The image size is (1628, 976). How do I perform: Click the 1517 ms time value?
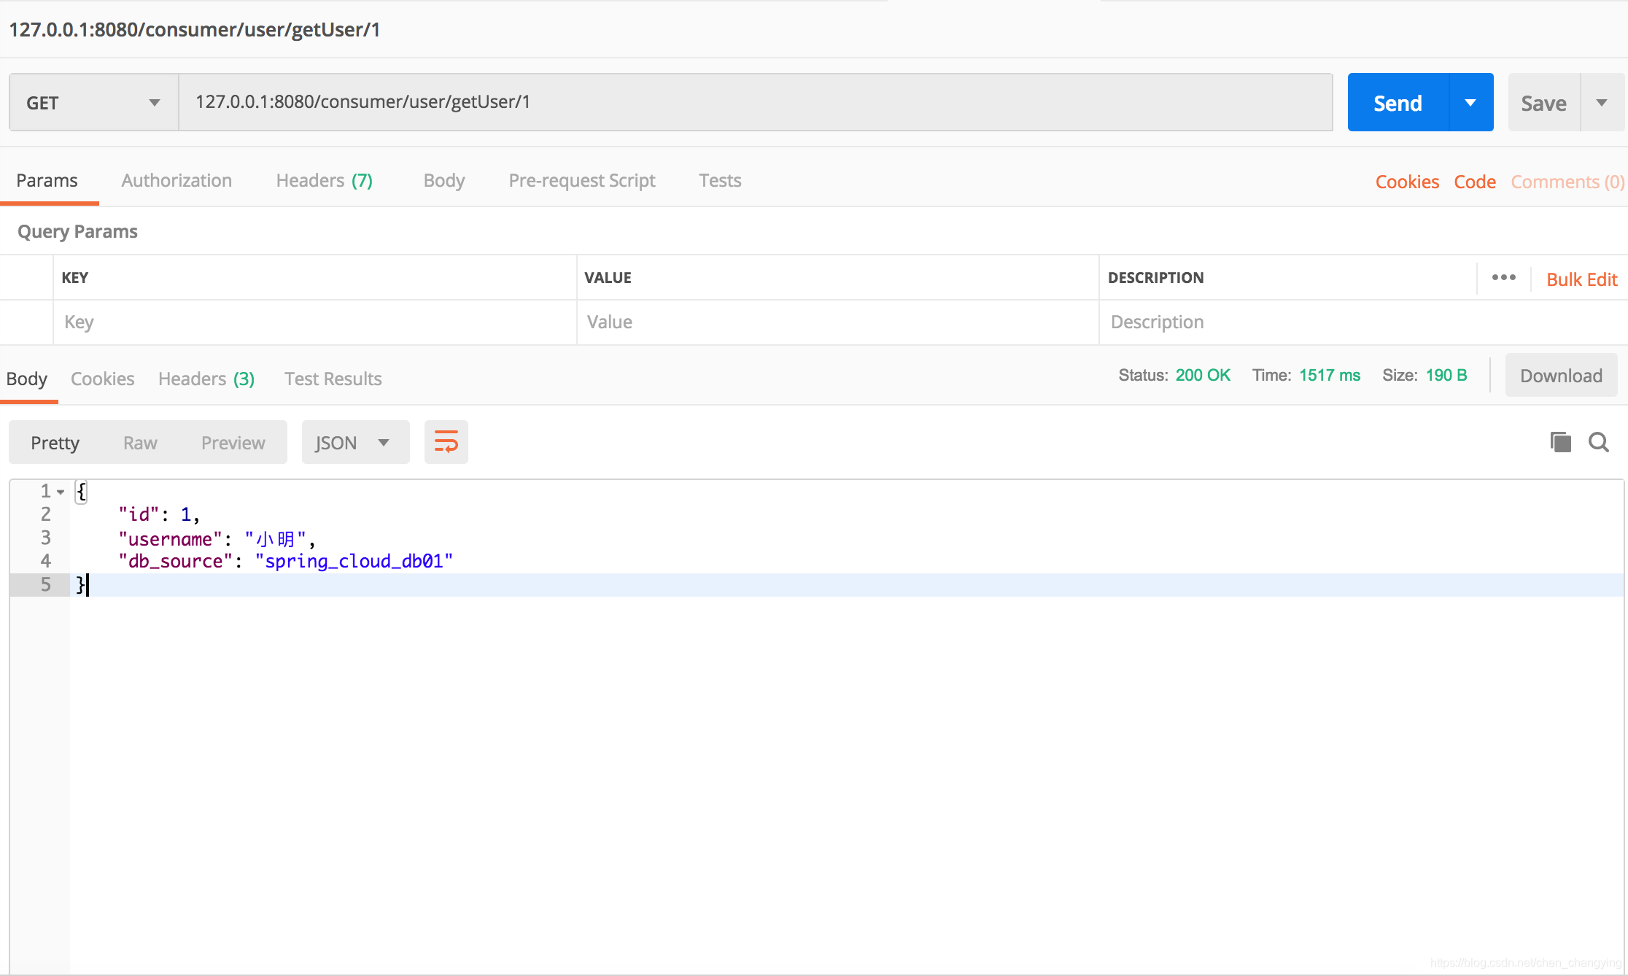[x=1330, y=375]
